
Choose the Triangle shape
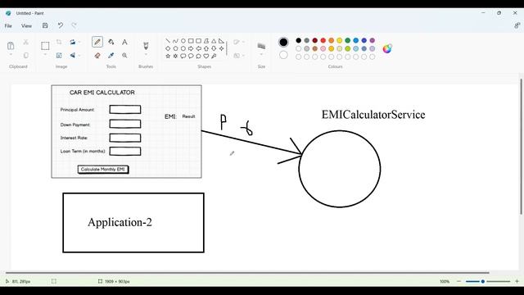[214, 41]
